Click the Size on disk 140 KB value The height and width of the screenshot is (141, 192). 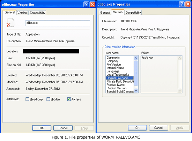click(x=40, y=65)
